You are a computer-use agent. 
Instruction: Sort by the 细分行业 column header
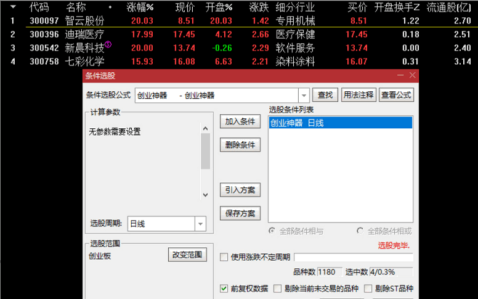295,7
